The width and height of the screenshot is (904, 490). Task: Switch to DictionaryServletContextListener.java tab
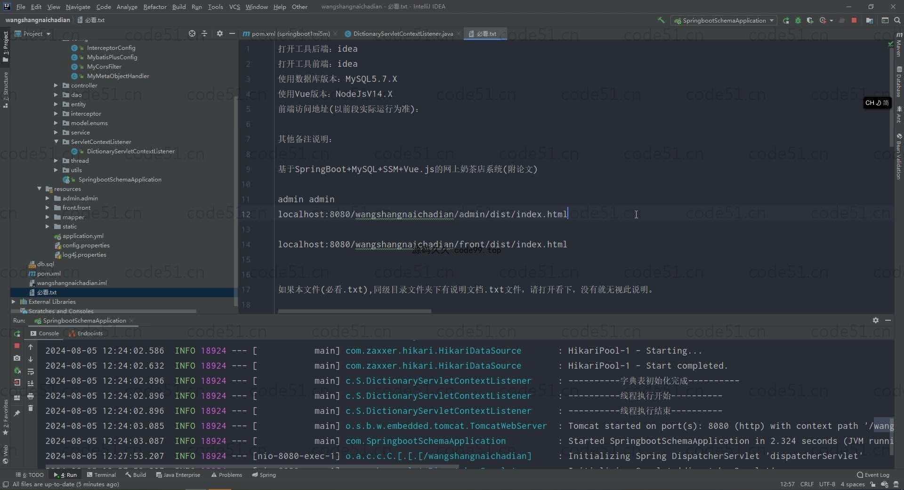click(403, 33)
